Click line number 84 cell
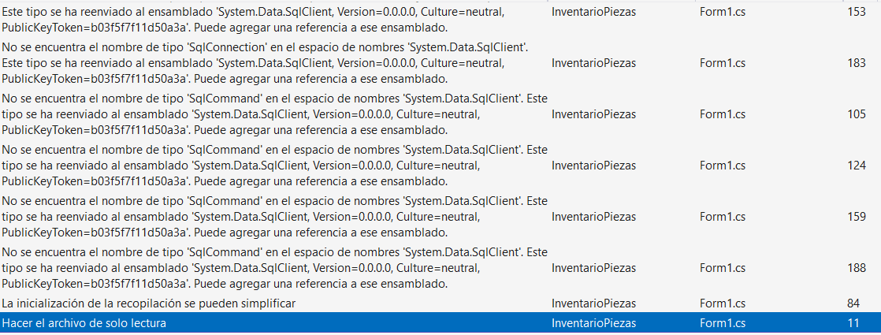The width and height of the screenshot is (881, 335). (853, 303)
